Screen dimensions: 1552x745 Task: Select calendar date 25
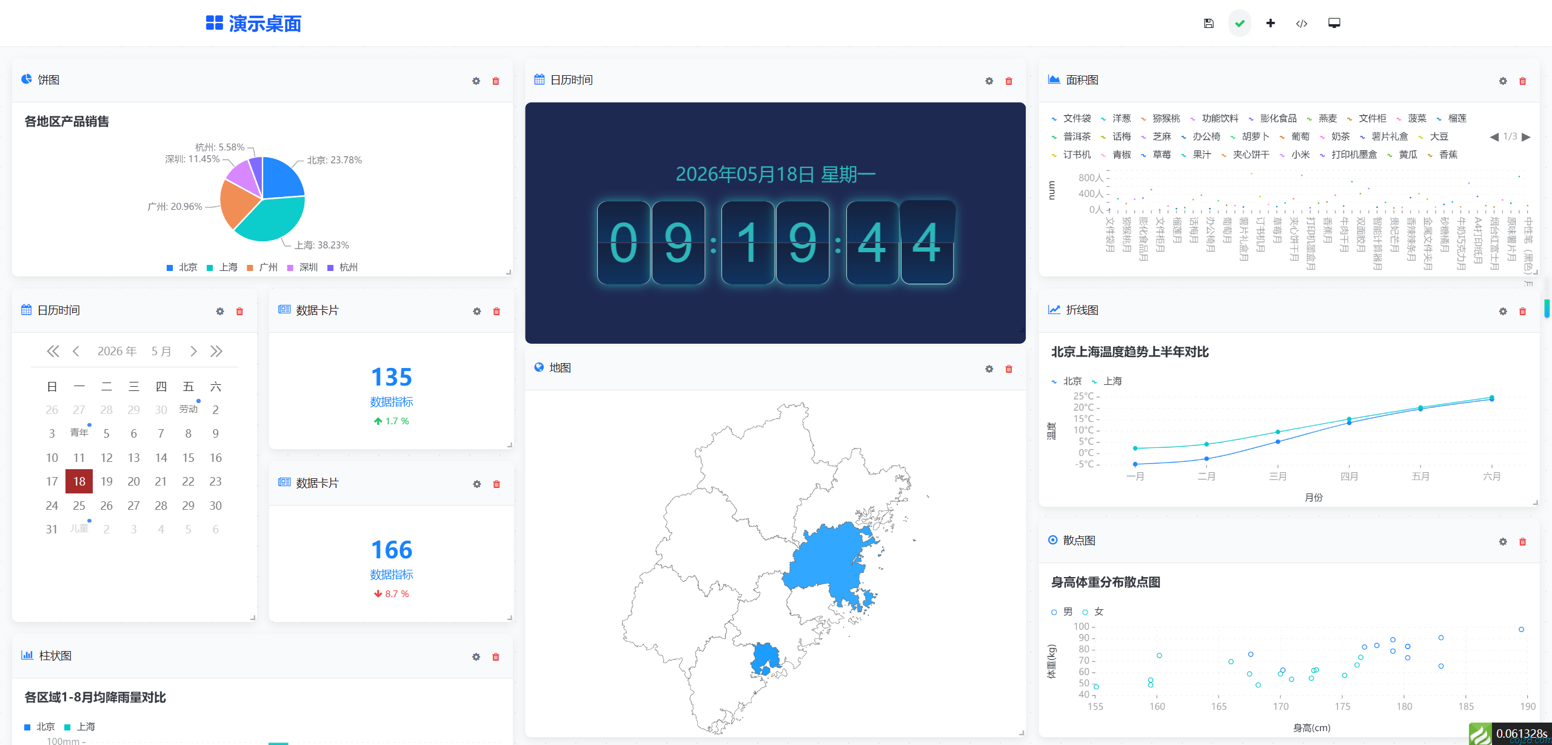point(79,506)
